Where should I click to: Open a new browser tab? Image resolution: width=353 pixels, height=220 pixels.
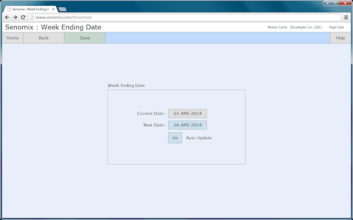point(62,9)
